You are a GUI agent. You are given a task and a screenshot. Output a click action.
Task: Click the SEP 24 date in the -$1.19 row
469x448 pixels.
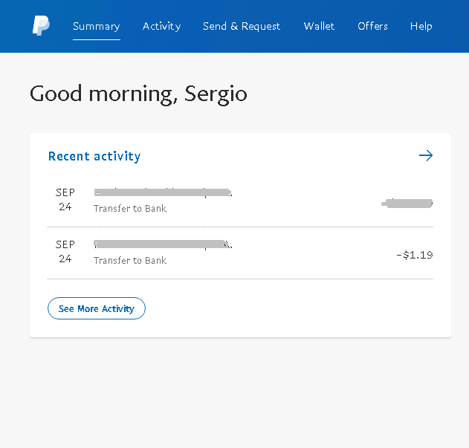click(x=65, y=252)
